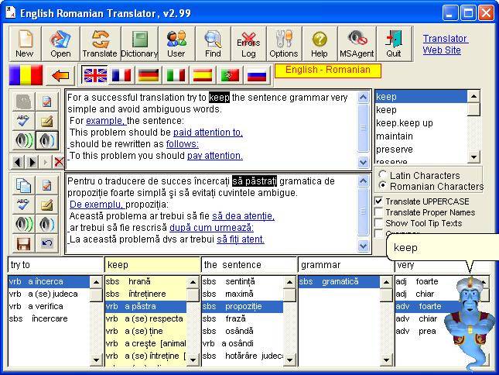499x375 pixels.
Task: Open the Options settings icon
Action: click(x=284, y=44)
